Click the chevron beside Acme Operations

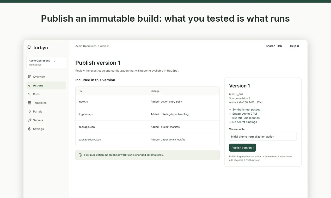click(x=54, y=61)
